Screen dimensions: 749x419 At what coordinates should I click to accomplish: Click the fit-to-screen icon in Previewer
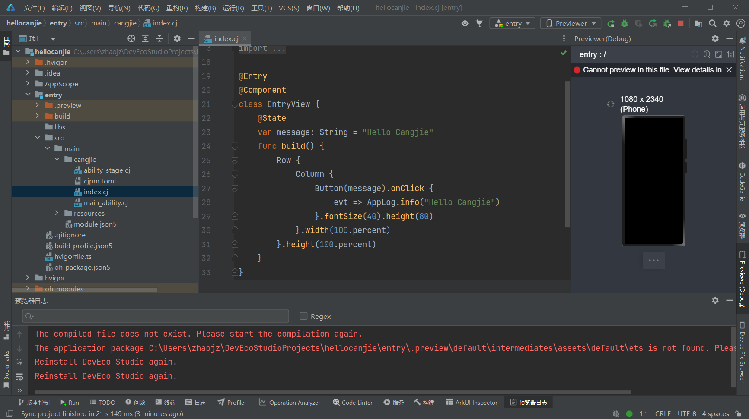[x=719, y=54]
